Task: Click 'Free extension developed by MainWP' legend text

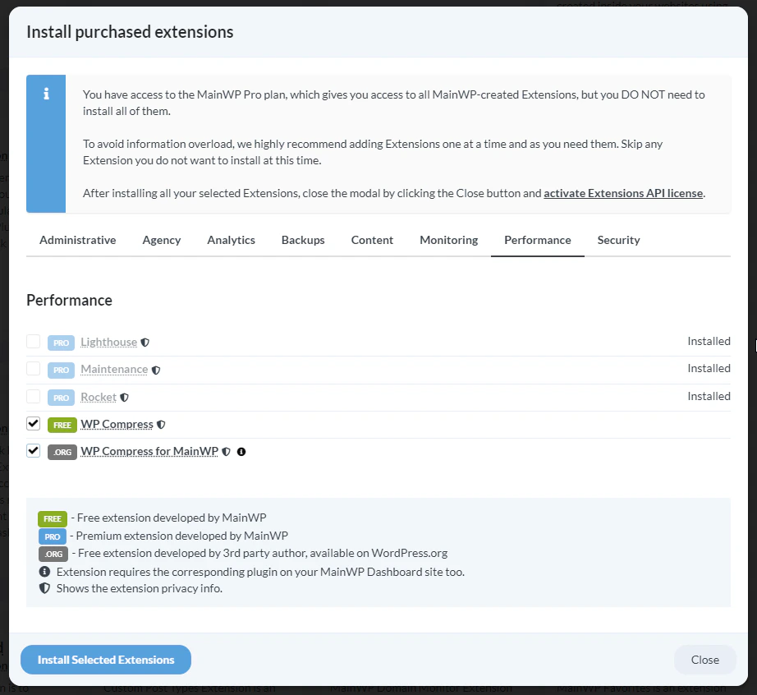Action: (x=172, y=518)
